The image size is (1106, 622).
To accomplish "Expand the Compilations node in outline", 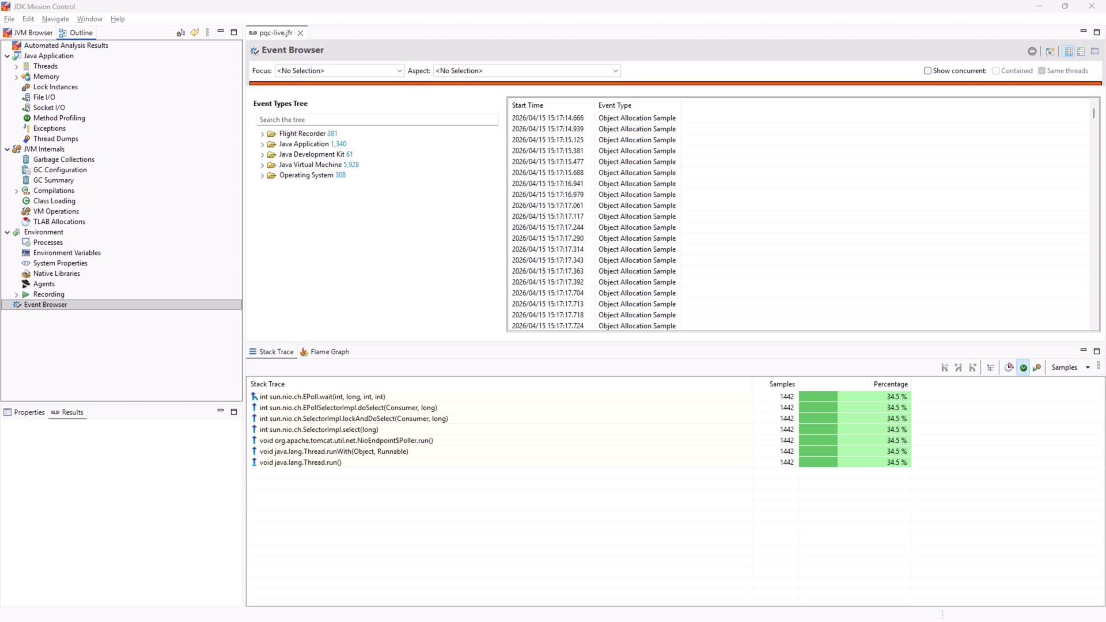I will click(x=17, y=191).
